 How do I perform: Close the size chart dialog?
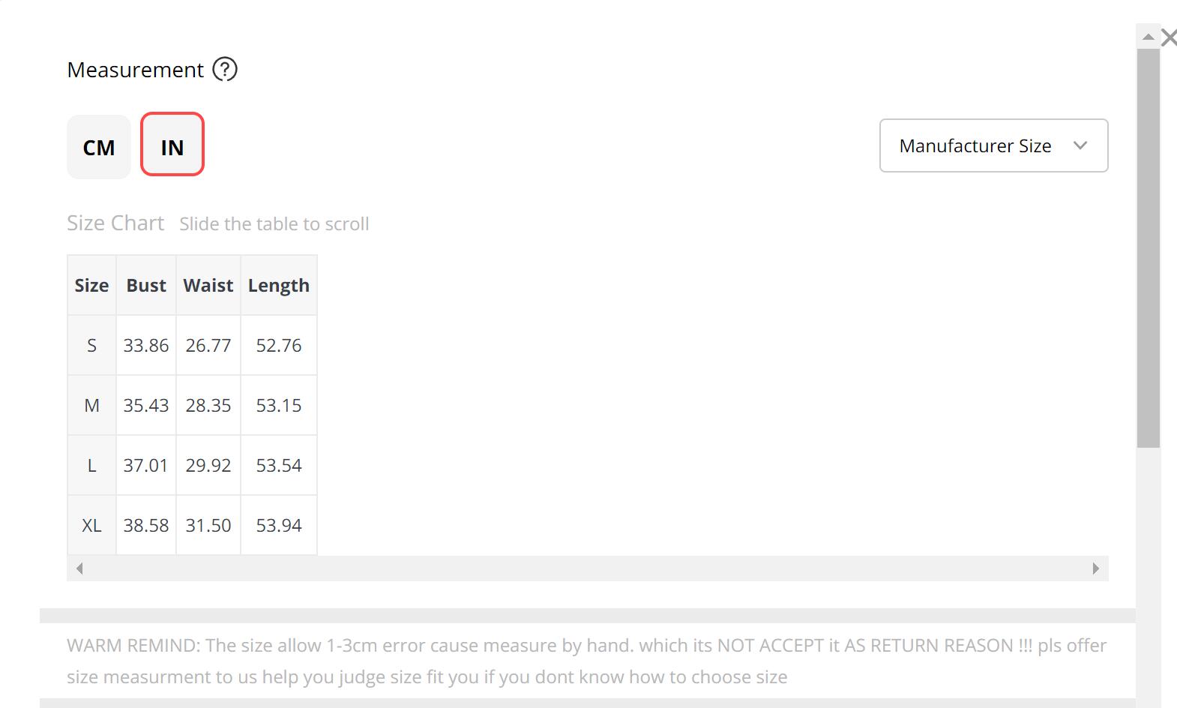pyautogui.click(x=1168, y=37)
